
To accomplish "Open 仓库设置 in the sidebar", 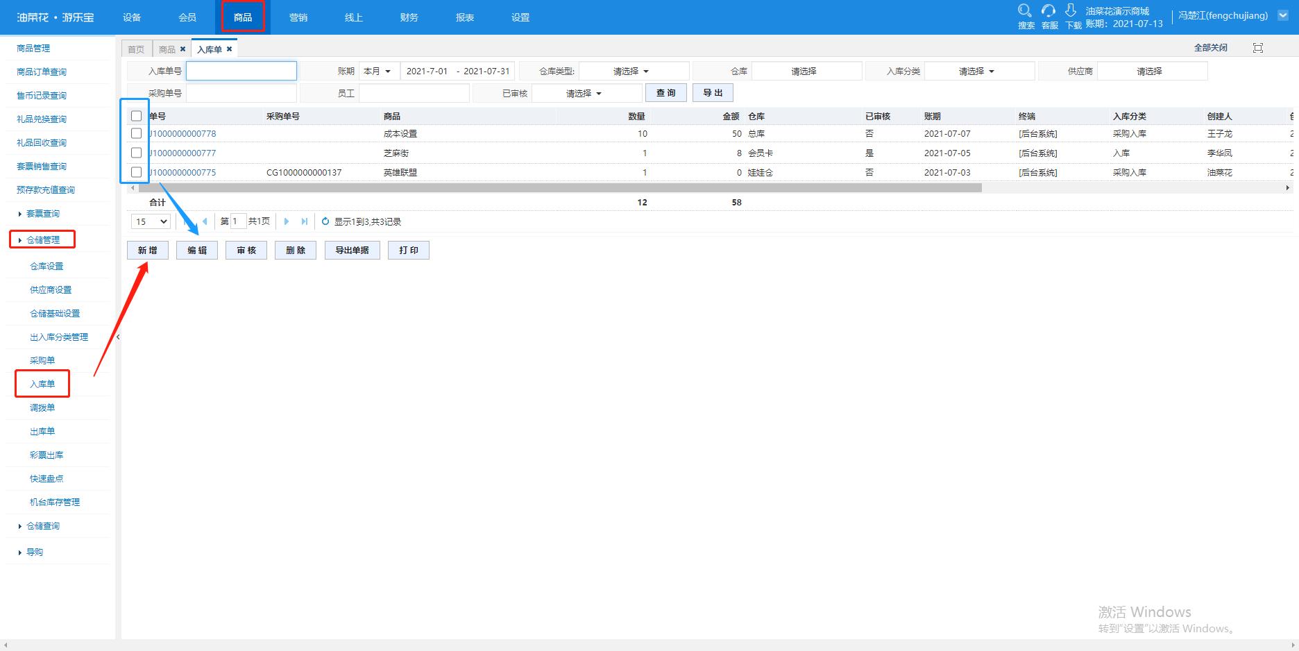I will pyautogui.click(x=46, y=266).
